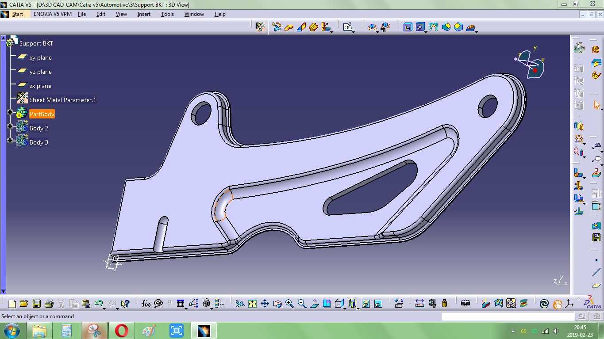This screenshot has height=339, width=604.
Task: Open the Help menu
Action: point(220,14)
